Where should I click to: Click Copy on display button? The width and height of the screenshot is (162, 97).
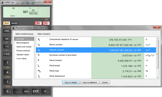71,83
